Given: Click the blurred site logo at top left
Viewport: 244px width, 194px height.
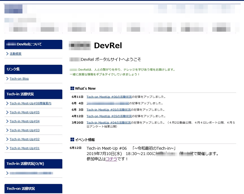Looking at the screenshot, I should click(13, 9).
